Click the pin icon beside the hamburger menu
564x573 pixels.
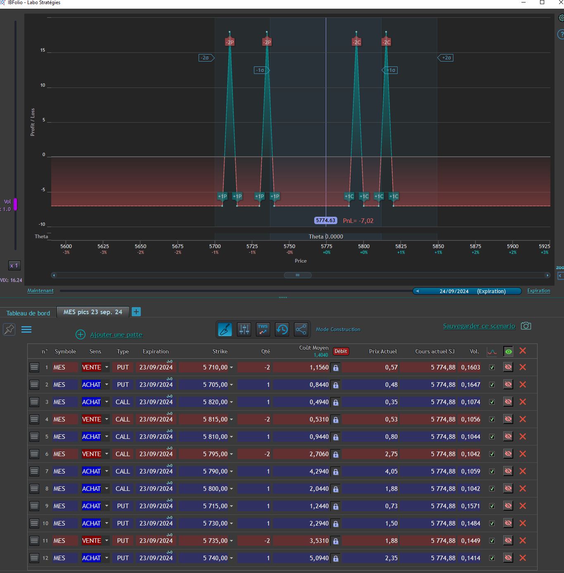pyautogui.click(x=9, y=329)
